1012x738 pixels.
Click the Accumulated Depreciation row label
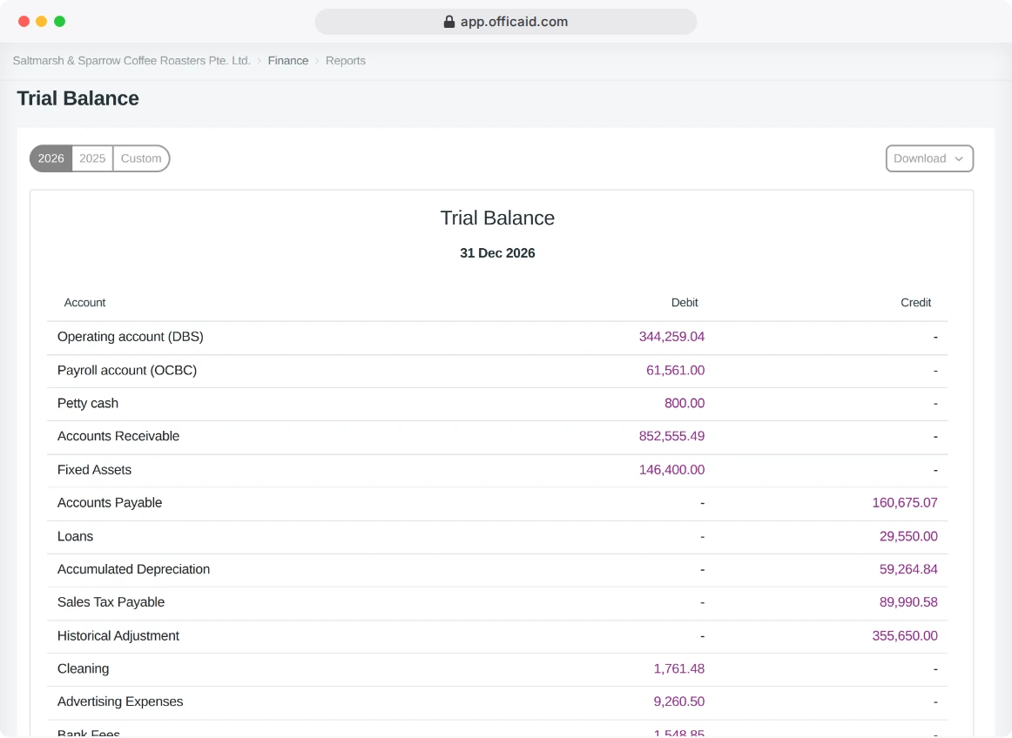[x=133, y=569]
